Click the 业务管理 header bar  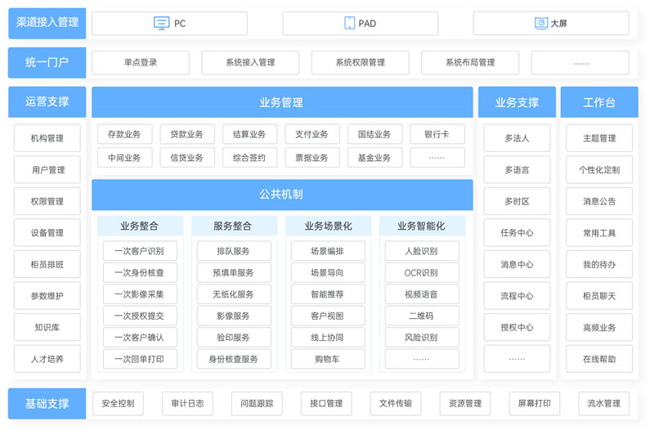[x=281, y=103]
